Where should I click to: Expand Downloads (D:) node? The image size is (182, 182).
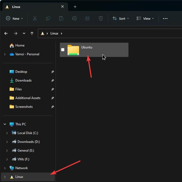(7, 142)
